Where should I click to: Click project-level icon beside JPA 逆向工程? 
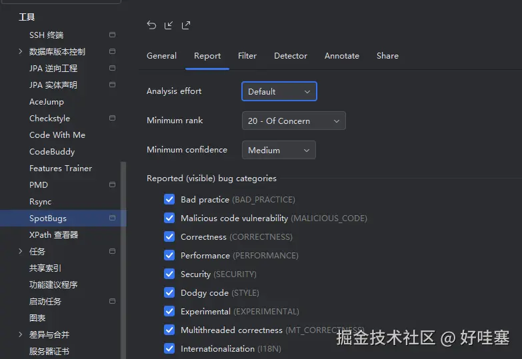[112, 68]
